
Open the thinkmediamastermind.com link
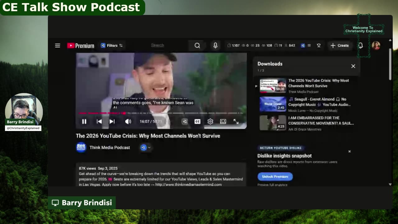point(188,184)
